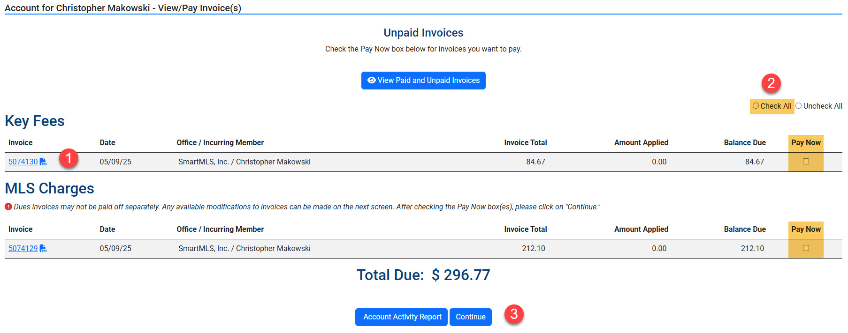Click View Paid and Unpaid Invoices text
The height and width of the screenshot is (333, 848).
[428, 81]
